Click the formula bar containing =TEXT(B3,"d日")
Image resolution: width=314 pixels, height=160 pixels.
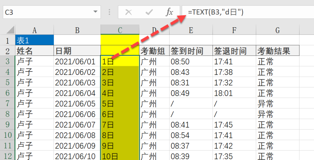point(248,12)
